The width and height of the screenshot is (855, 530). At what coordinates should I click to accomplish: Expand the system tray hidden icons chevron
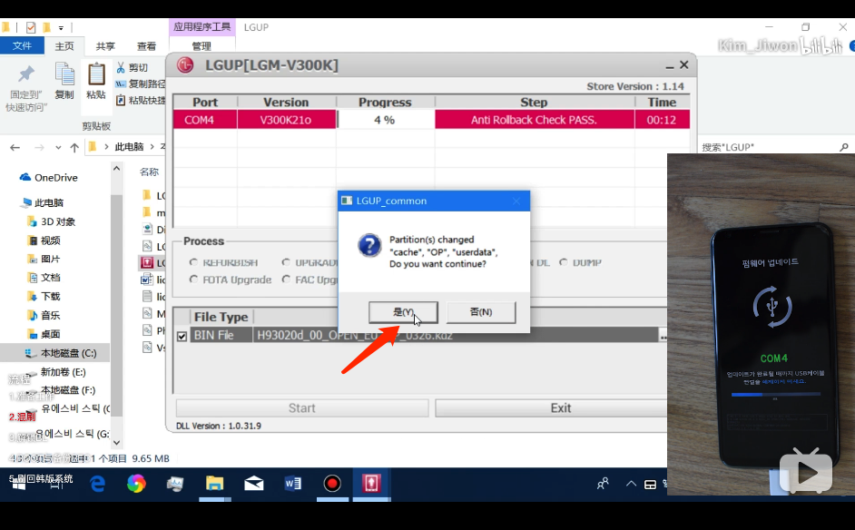click(631, 484)
